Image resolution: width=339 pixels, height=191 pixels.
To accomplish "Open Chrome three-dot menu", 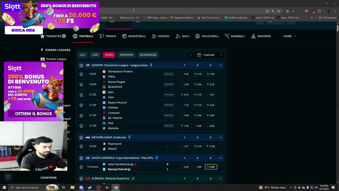I will 336,11.
